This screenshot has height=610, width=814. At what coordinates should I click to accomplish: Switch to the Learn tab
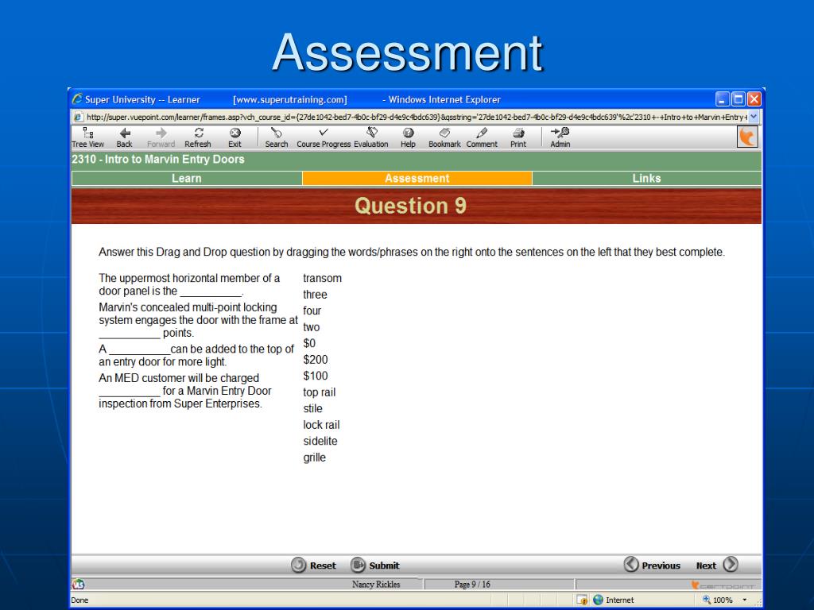[186, 179]
